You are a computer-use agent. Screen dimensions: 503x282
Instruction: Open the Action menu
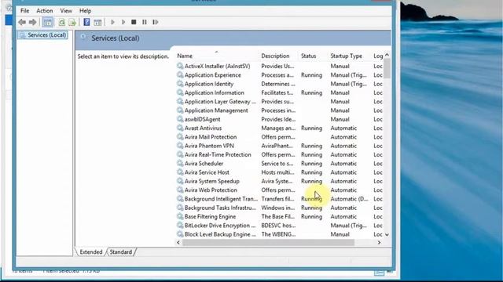44,10
